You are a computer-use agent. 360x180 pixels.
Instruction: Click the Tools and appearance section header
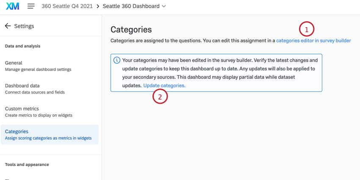[x=27, y=164]
